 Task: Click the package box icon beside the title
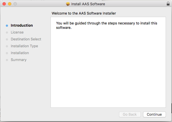(68, 4)
